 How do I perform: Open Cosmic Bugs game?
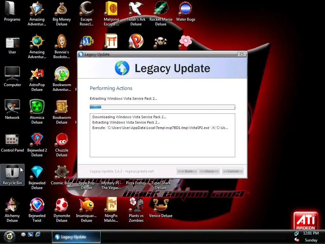[62, 175]
